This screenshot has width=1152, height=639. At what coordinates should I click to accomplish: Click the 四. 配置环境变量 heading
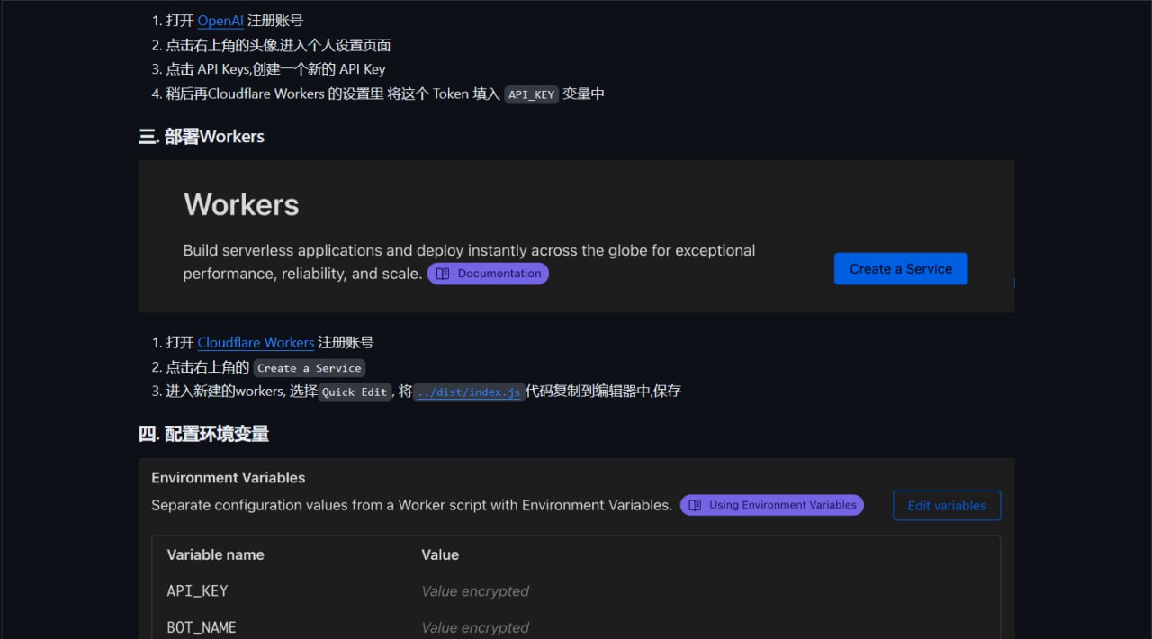point(204,434)
